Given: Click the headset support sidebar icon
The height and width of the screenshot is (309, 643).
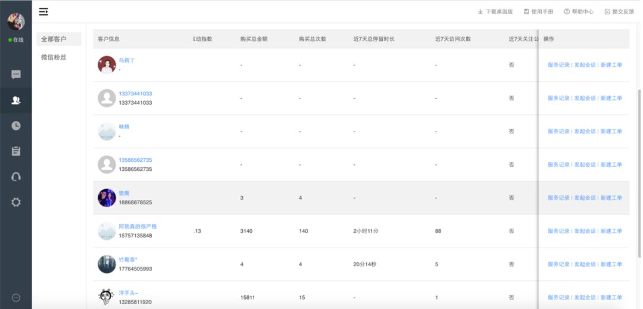Looking at the screenshot, I should [16, 177].
